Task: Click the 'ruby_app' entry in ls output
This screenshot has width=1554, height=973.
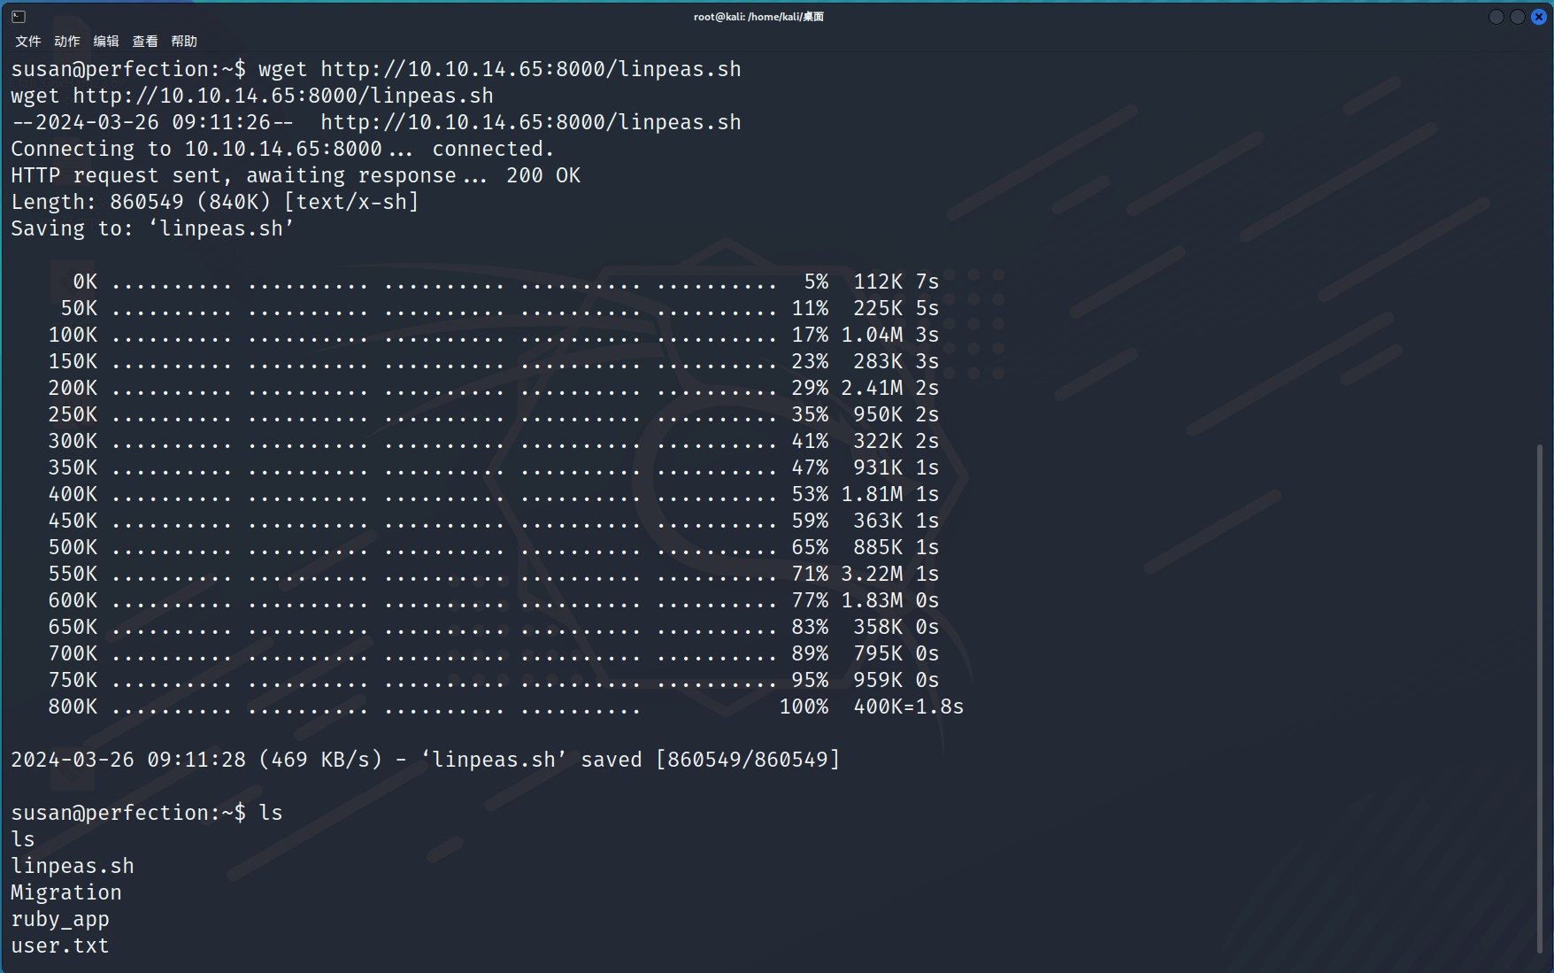Action: pos(60,919)
